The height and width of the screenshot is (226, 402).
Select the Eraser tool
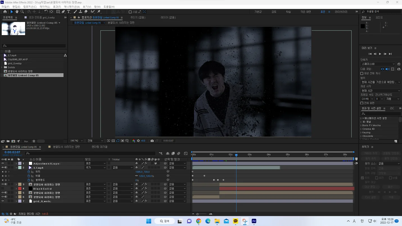point(86,12)
